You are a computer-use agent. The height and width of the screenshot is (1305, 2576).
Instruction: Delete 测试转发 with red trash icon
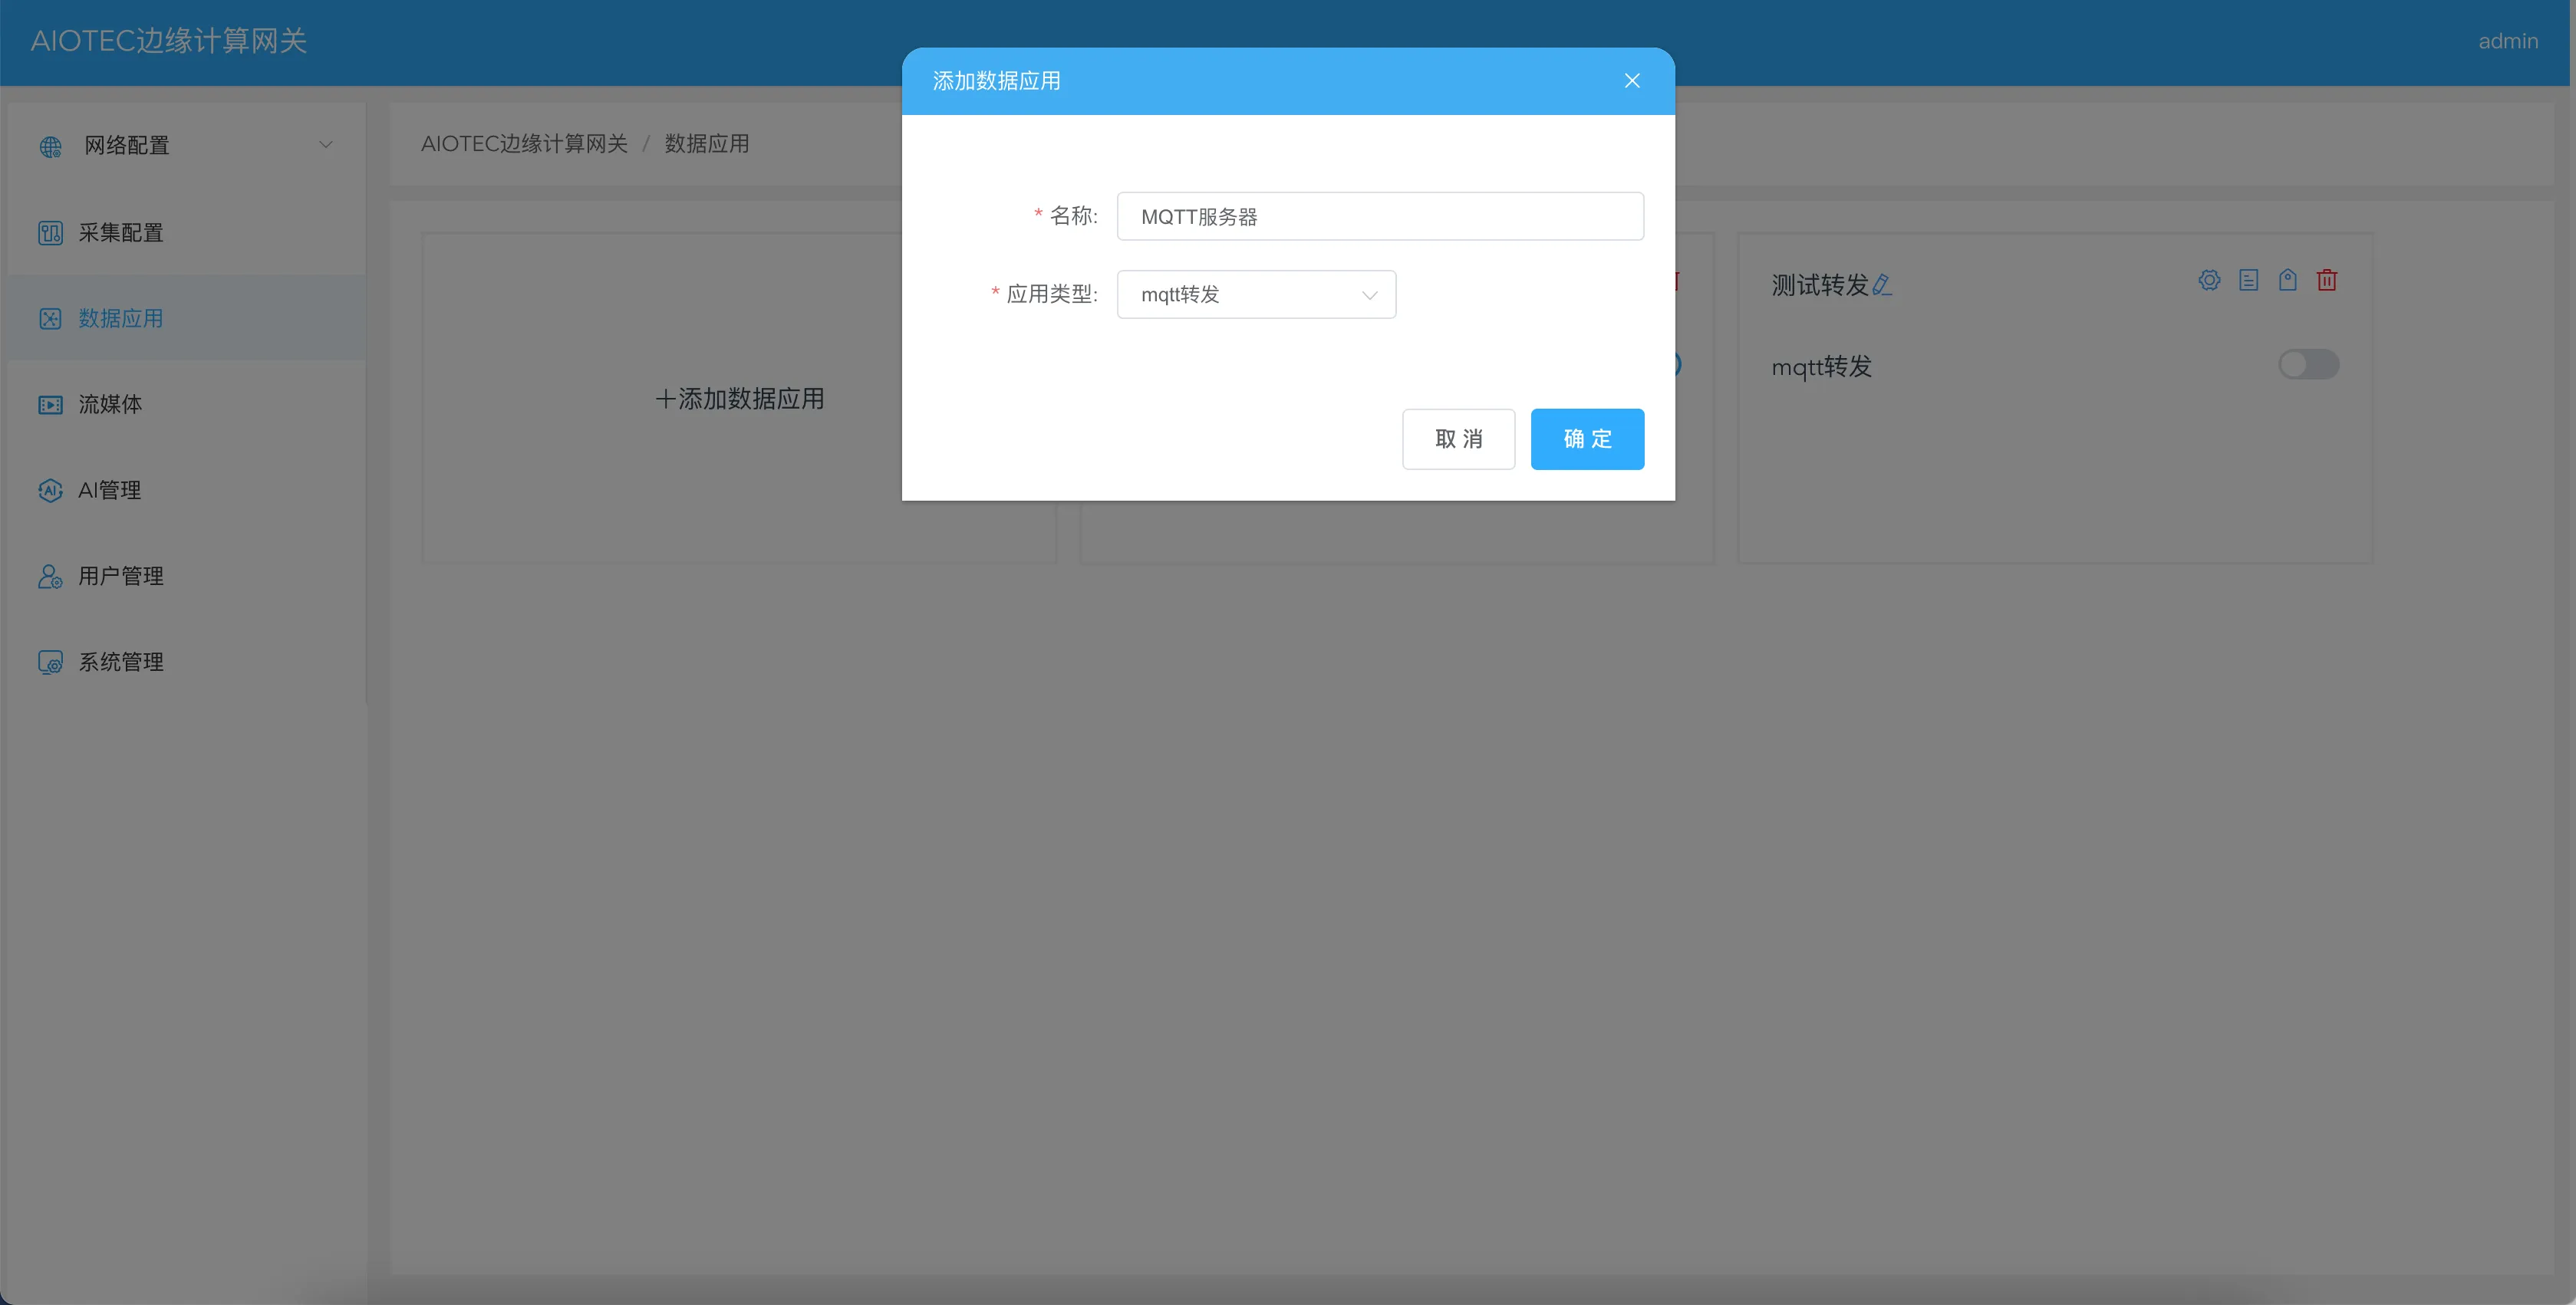2326,281
